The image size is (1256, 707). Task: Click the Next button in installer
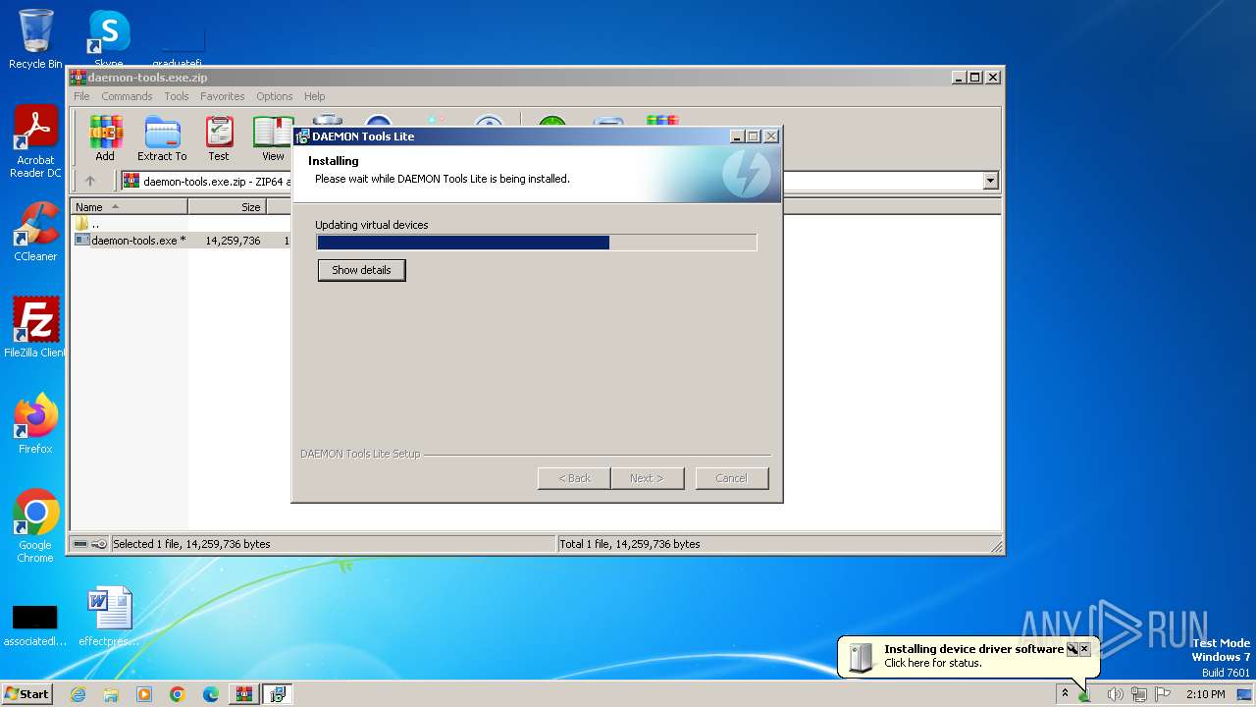coord(647,478)
